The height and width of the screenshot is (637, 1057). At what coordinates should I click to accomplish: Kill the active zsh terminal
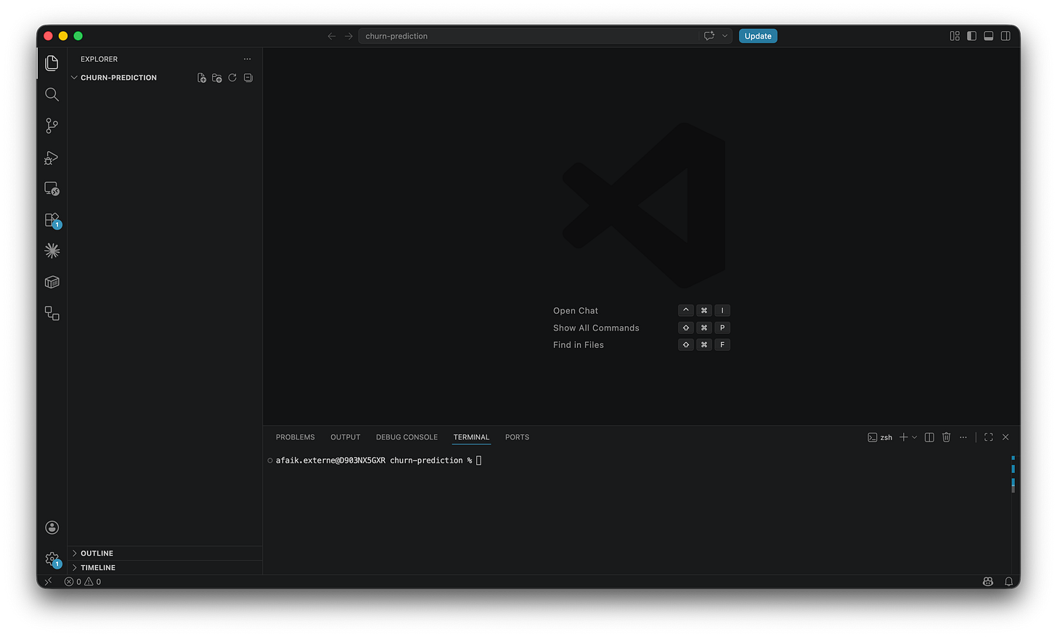tap(946, 437)
